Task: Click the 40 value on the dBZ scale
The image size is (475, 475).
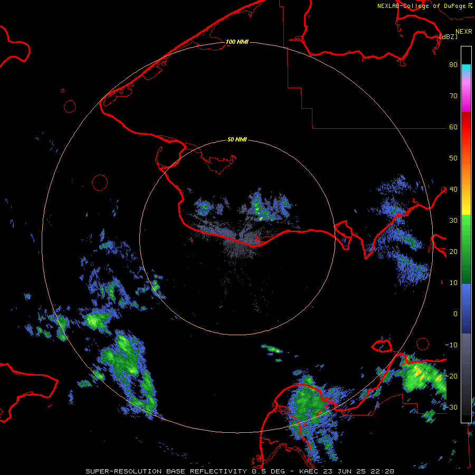Action: (x=453, y=189)
